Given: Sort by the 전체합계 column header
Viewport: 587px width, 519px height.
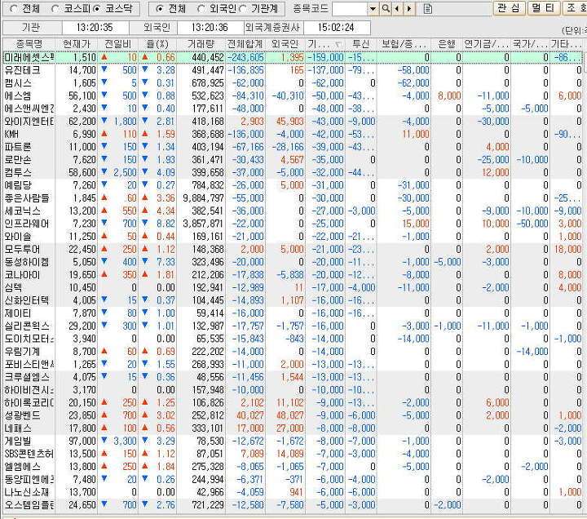Looking at the screenshot, I should pyautogui.click(x=245, y=44).
